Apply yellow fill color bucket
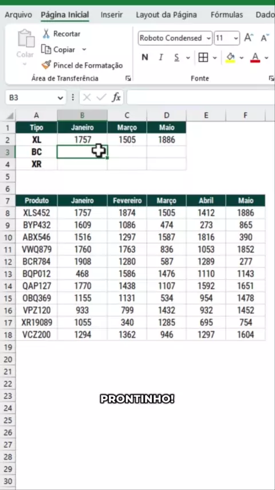This screenshot has width=275, height=490. point(231,57)
